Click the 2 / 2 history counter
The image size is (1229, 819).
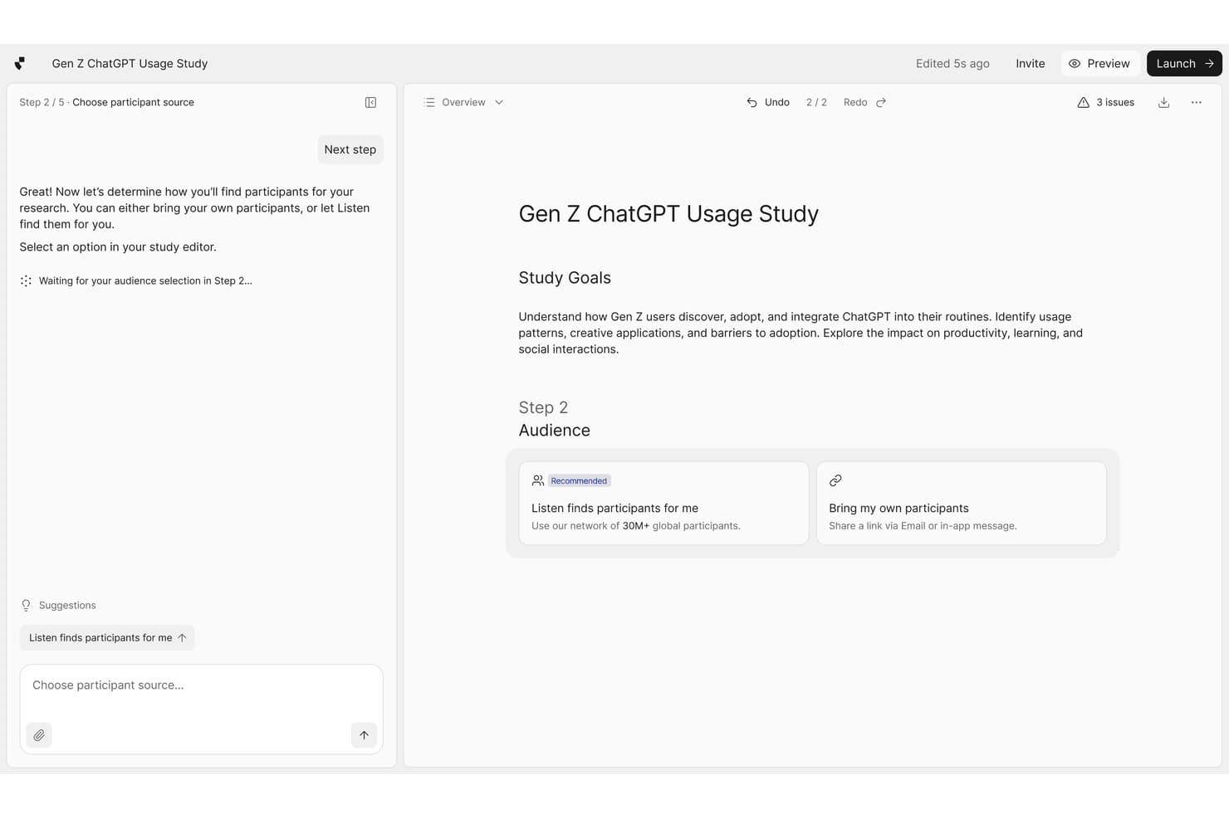[816, 102]
